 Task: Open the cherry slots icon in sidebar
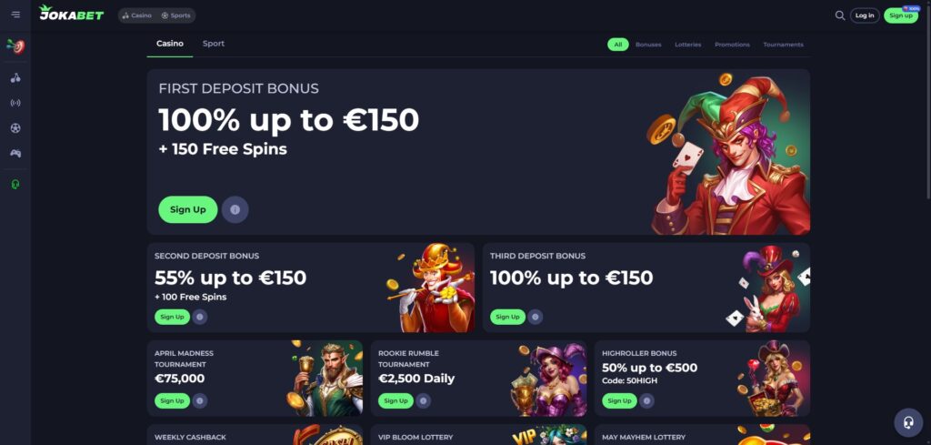pyautogui.click(x=15, y=78)
